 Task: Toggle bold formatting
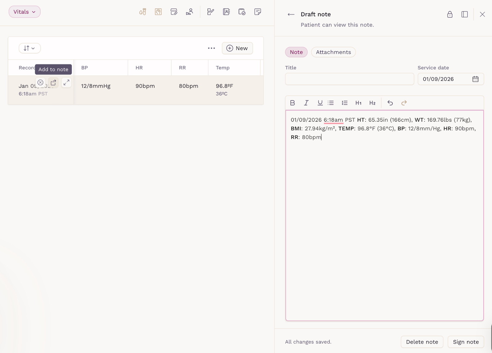click(x=292, y=103)
